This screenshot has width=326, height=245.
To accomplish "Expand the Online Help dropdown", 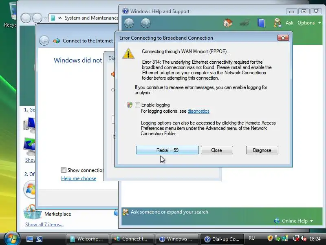I will click(293, 221).
